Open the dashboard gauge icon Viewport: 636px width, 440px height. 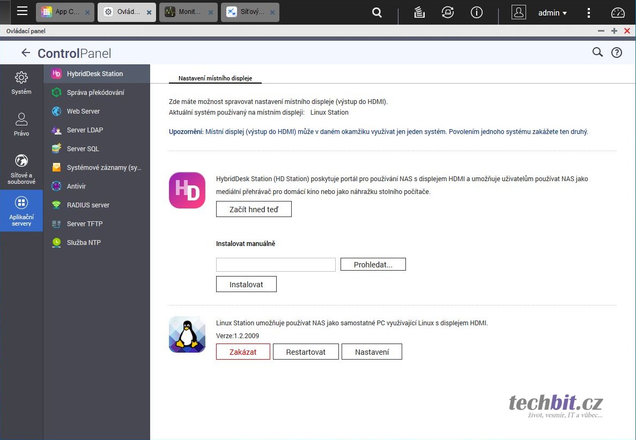[618, 13]
